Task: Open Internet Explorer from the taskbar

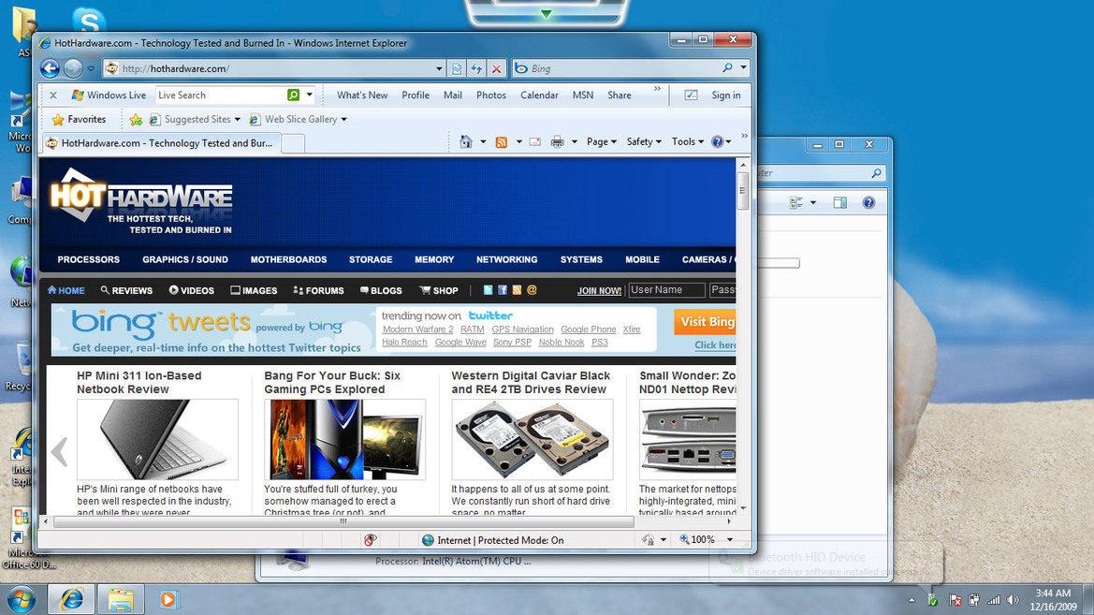Action: pos(71,598)
